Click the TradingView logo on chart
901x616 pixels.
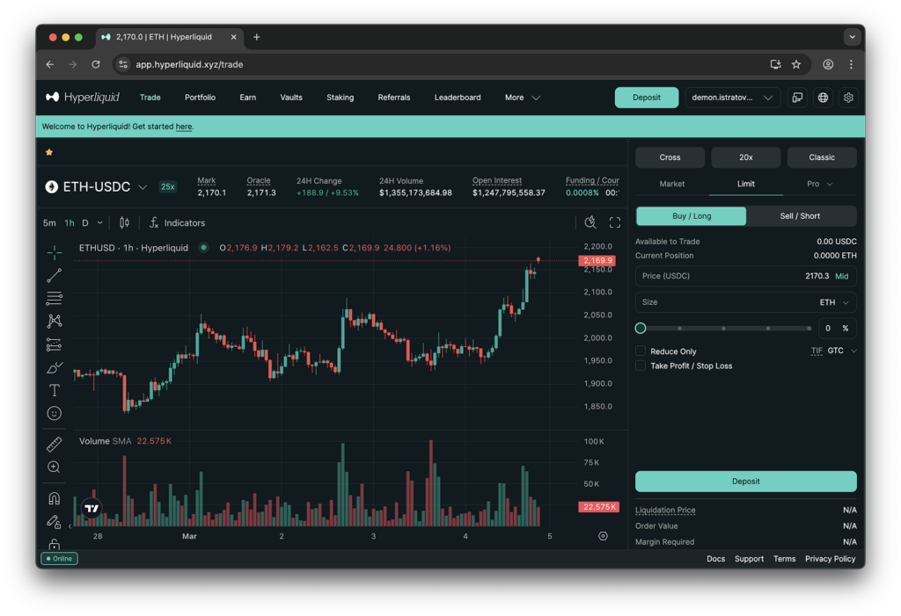(92, 508)
